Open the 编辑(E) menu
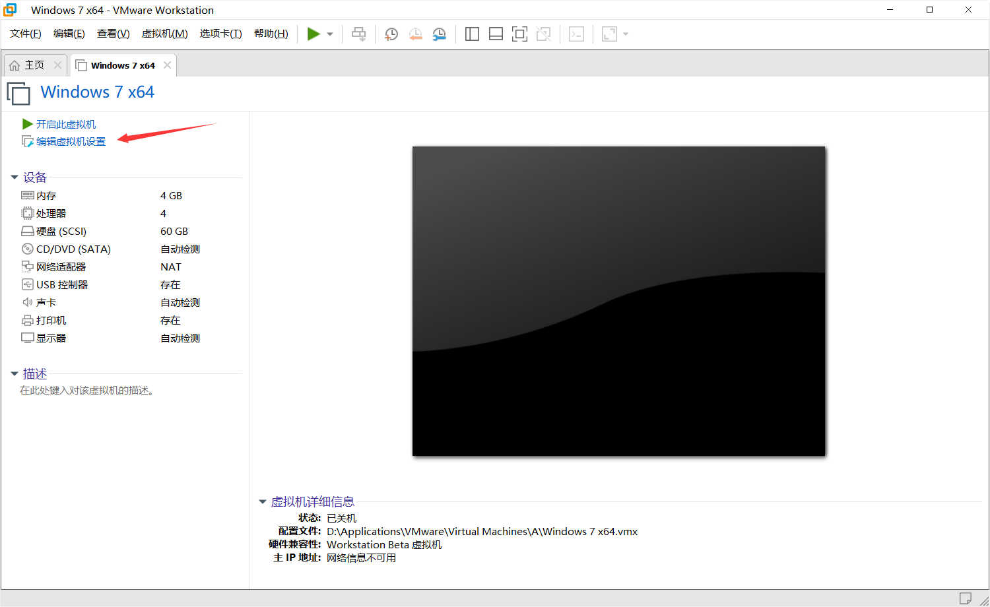 [x=69, y=34]
